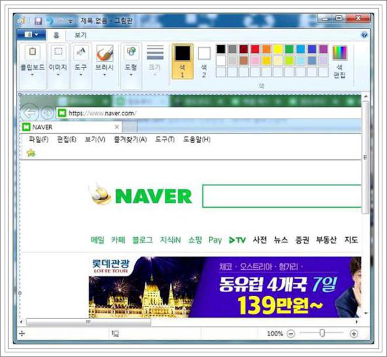Switch to the 보기 ribbon tab
This screenshot has height=357, width=387.
click(81, 35)
